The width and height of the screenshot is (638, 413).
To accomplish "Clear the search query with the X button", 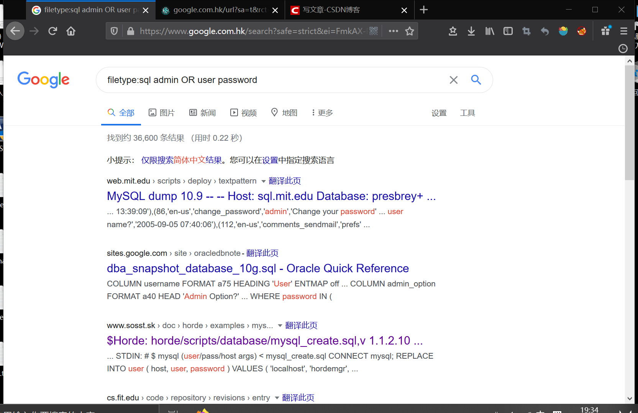I will (x=453, y=80).
